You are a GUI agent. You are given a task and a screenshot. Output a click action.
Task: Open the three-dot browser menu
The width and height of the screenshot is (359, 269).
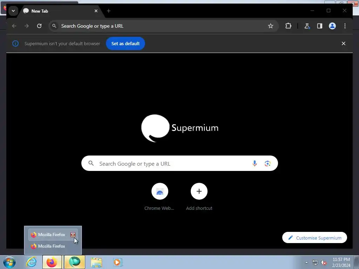[345, 26]
